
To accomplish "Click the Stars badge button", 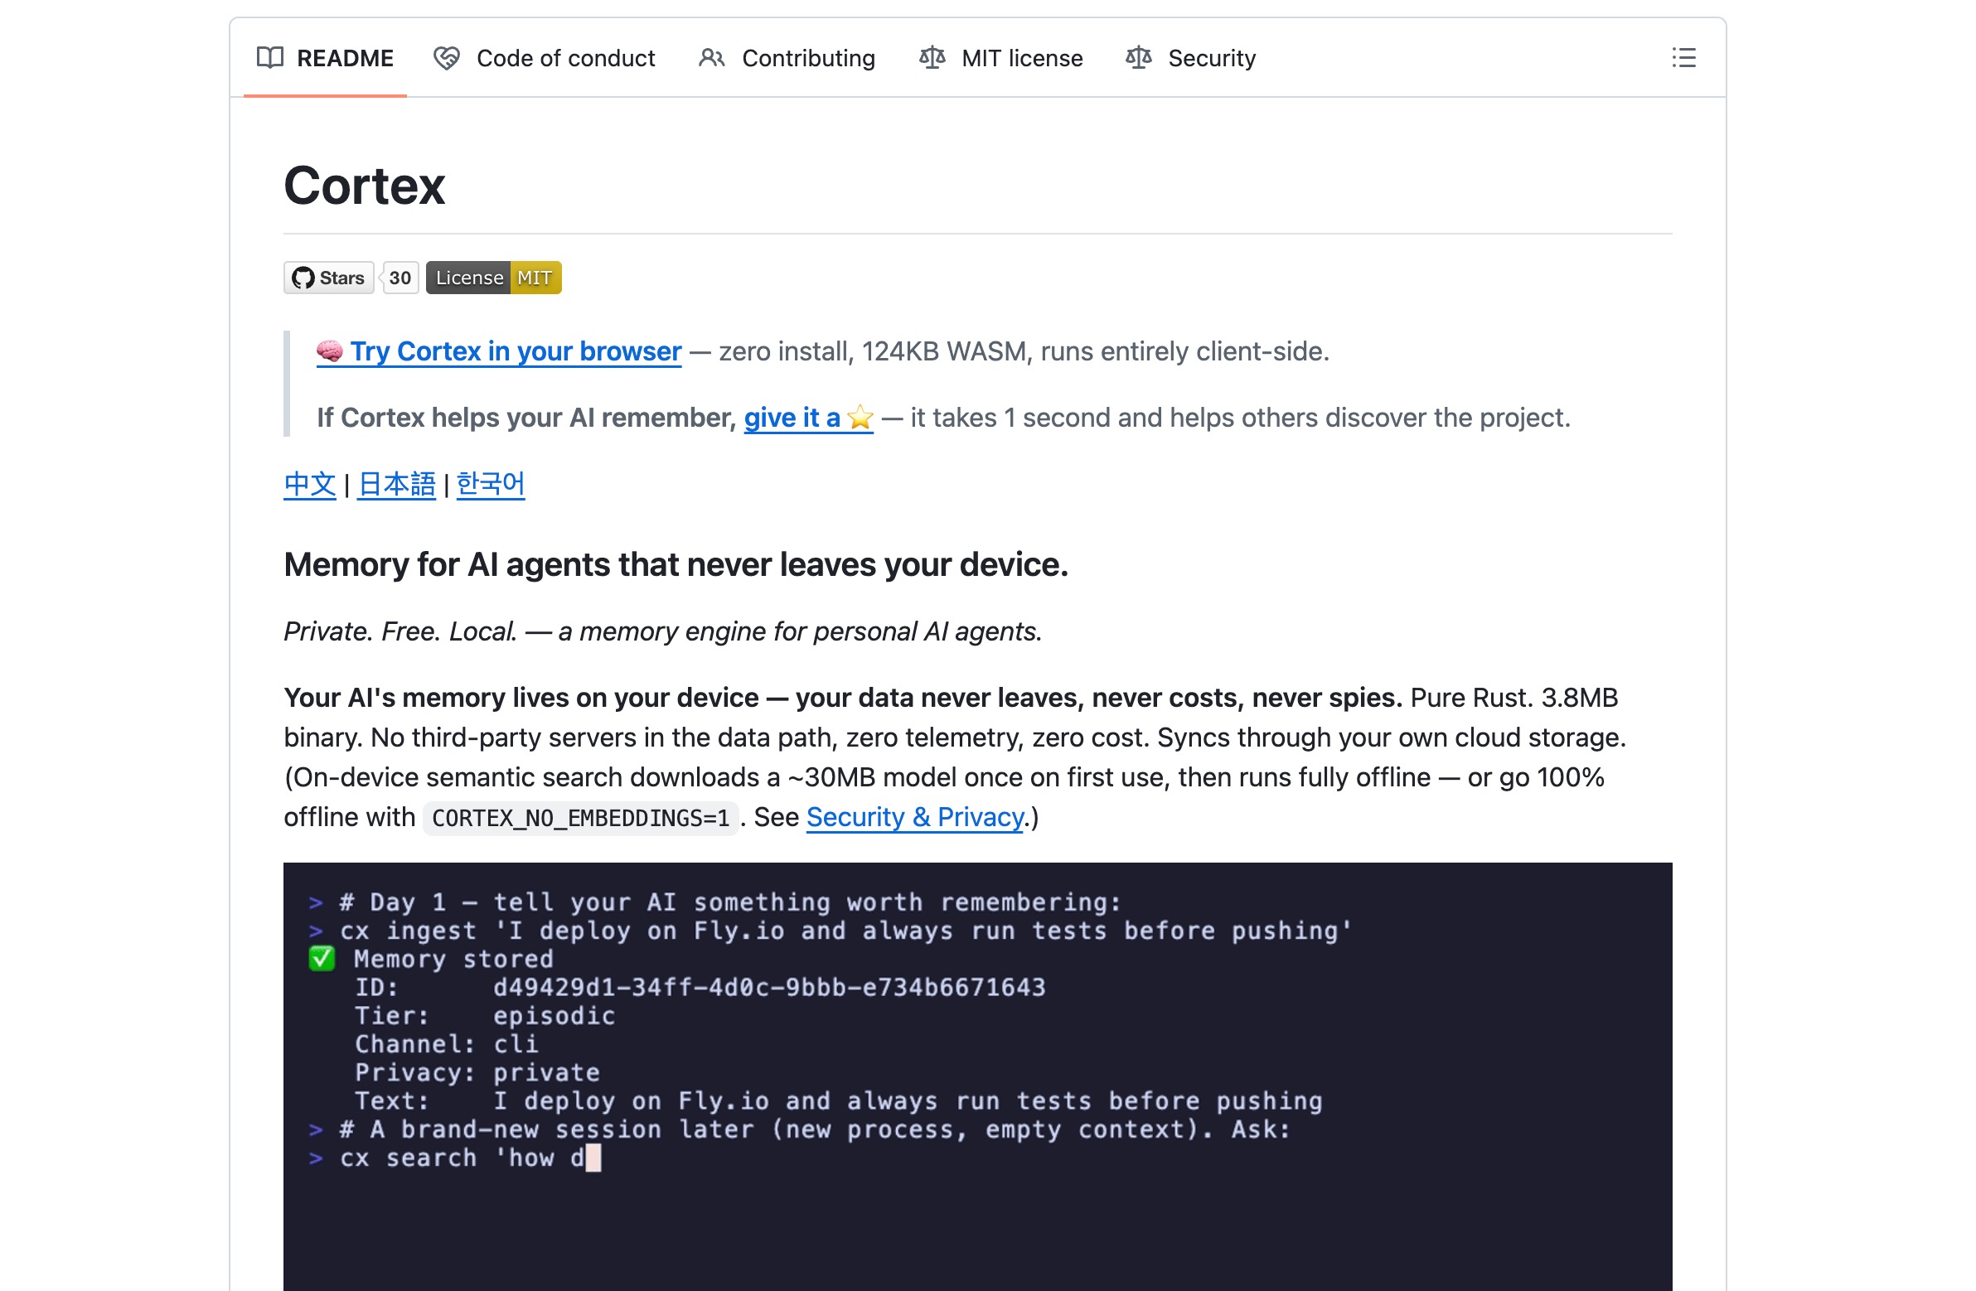I will click(329, 278).
